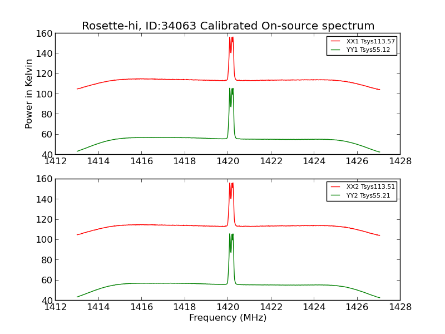The image size is (445, 334).
Task: Click the 160 y-tick label of upper plot
Action: pos(44,33)
